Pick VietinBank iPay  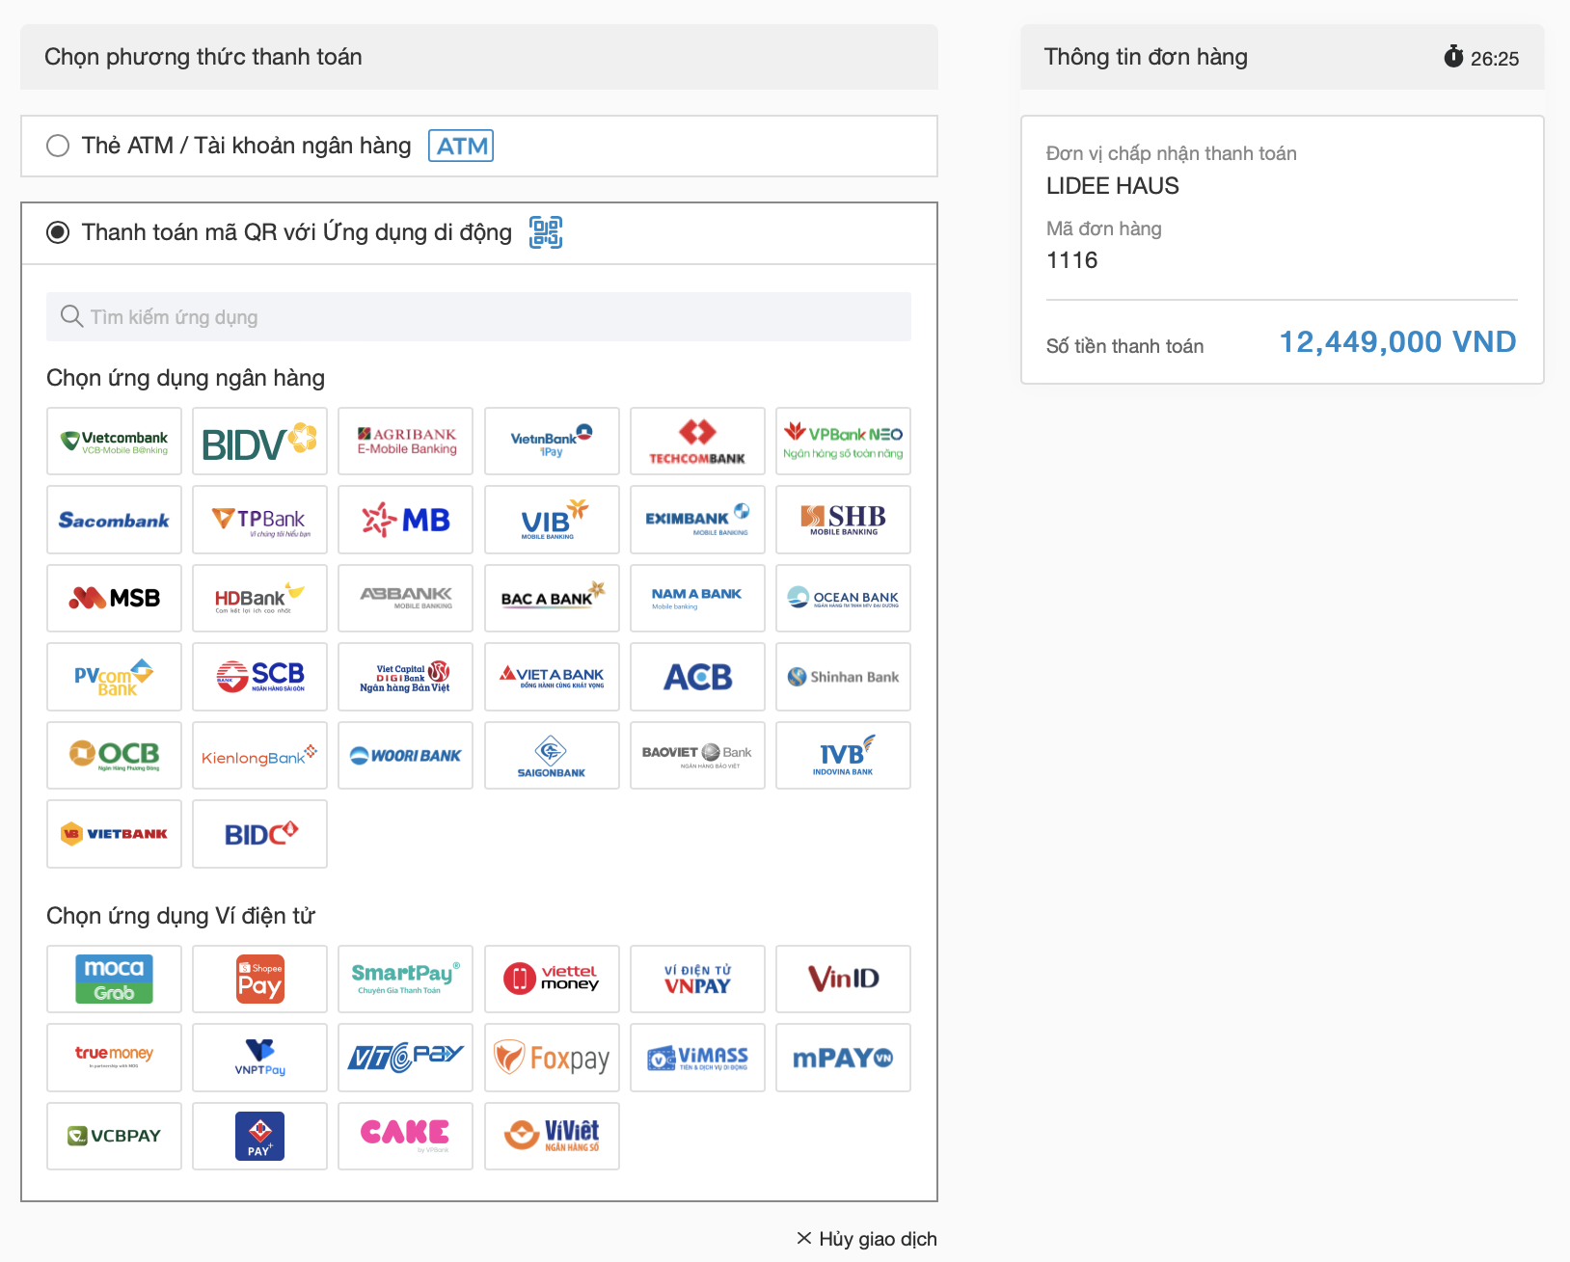tap(552, 442)
